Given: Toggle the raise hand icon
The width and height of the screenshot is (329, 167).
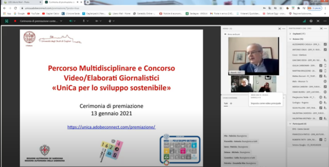Looking at the screenshot, I should click(x=110, y=21).
